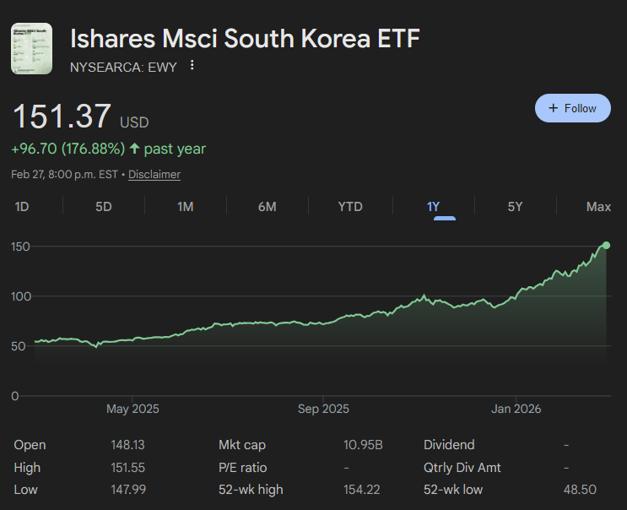Click the Open value 148.13
The height and width of the screenshot is (510, 627).
pyautogui.click(x=127, y=445)
